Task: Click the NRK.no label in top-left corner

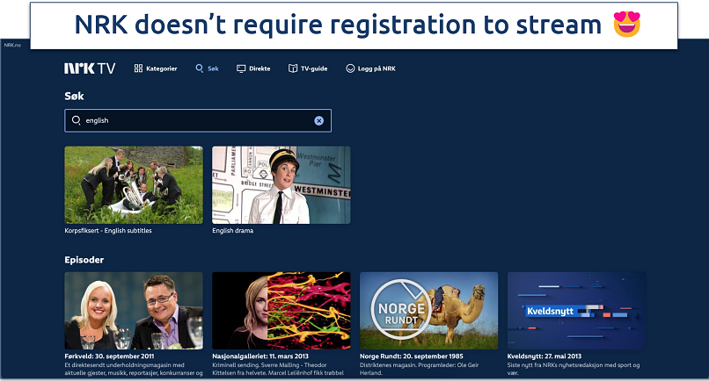Action: pos(12,45)
